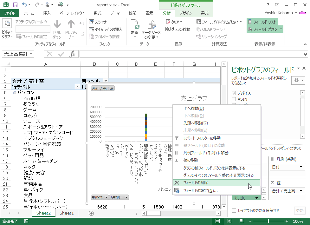
Task: Switch to Normal view in status bar
Action: (217, 221)
